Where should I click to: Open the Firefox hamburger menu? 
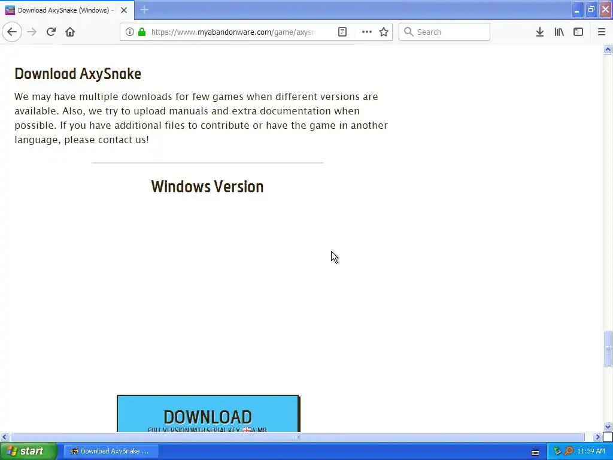[x=601, y=32]
